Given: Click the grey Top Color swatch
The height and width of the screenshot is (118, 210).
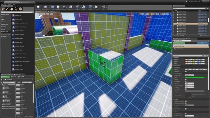Looking at the screenshot, I should 195,91.
